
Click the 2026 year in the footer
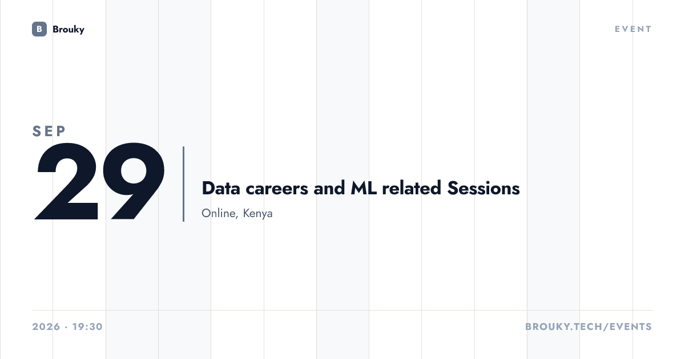tap(46, 327)
